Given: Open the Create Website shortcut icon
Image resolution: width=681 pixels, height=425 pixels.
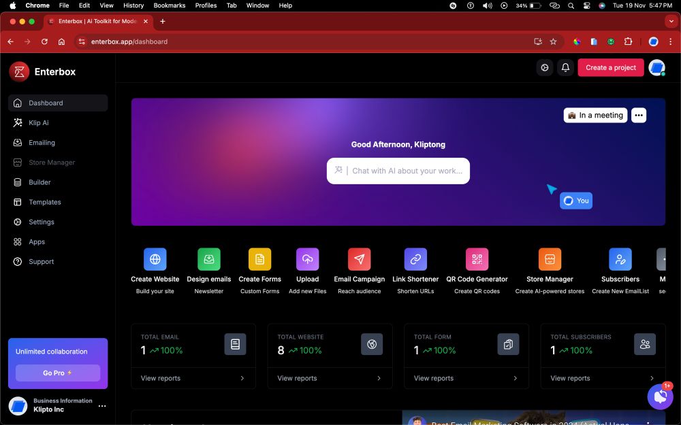Looking at the screenshot, I should point(155,259).
